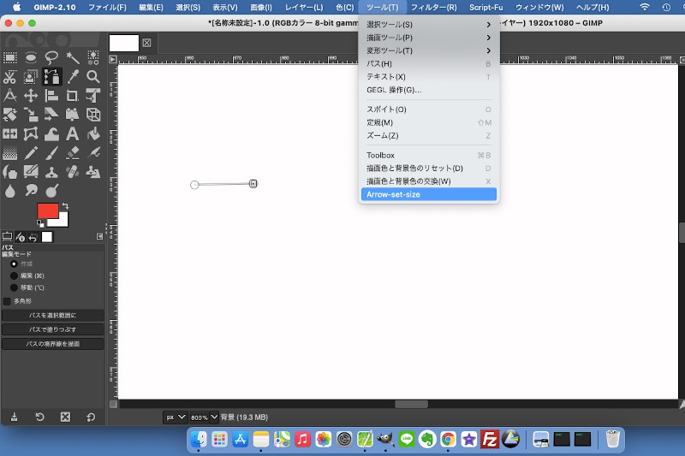685x456 pixels.
Task: Click the パスの境界線を描画 button
Action: point(53,344)
